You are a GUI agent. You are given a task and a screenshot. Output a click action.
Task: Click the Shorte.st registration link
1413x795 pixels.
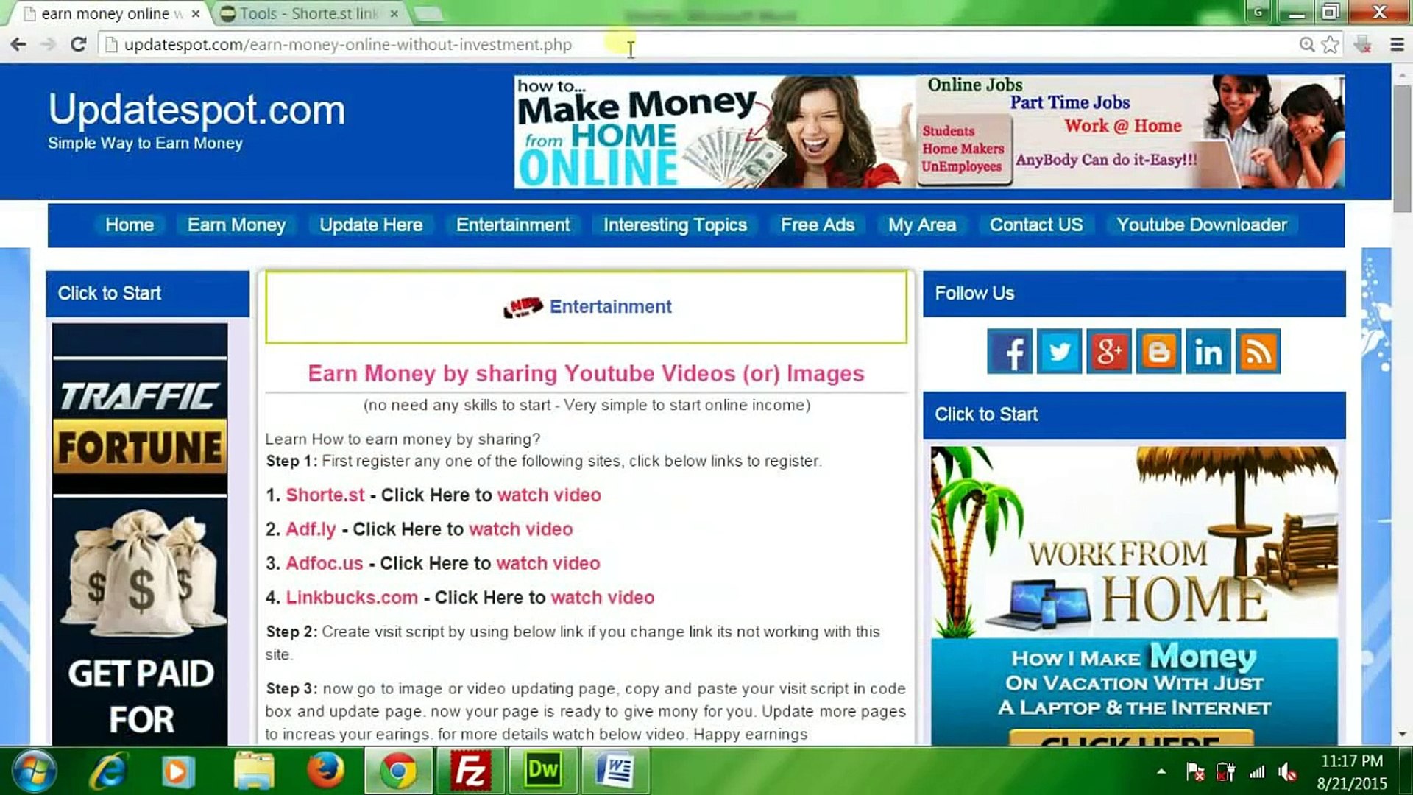tap(325, 495)
